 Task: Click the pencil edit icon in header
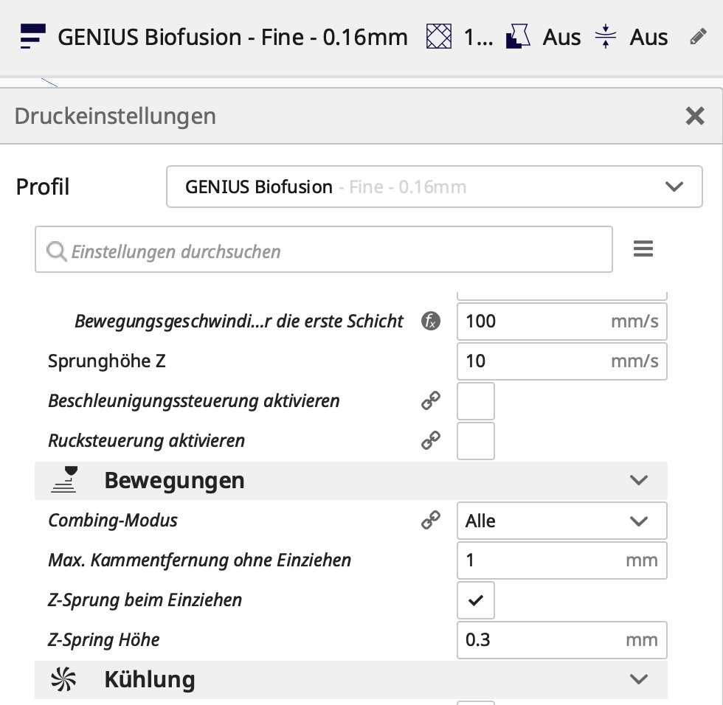[x=698, y=37]
